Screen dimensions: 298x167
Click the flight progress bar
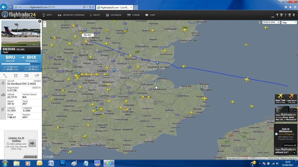tap(21, 64)
